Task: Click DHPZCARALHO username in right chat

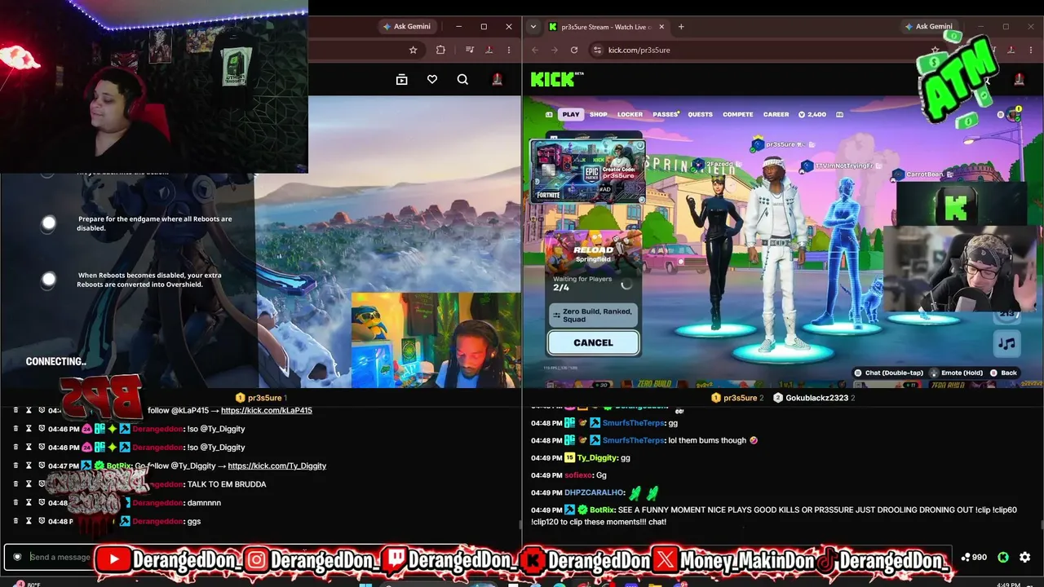Action: pos(595,492)
